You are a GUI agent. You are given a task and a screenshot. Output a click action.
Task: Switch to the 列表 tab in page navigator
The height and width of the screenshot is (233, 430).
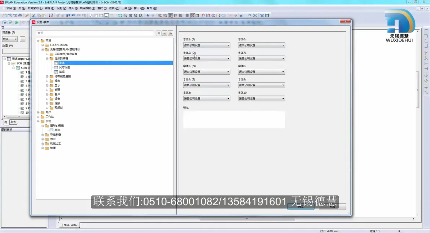click(13, 122)
